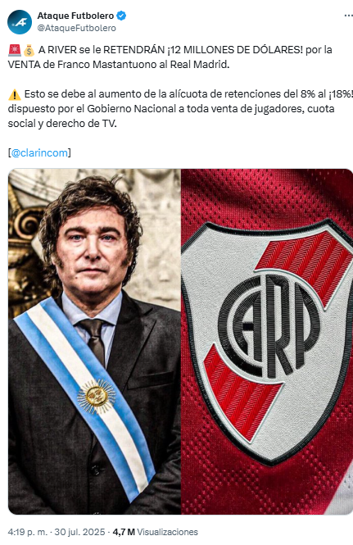Click the 4:19 p. m. timestamp

point(28,532)
